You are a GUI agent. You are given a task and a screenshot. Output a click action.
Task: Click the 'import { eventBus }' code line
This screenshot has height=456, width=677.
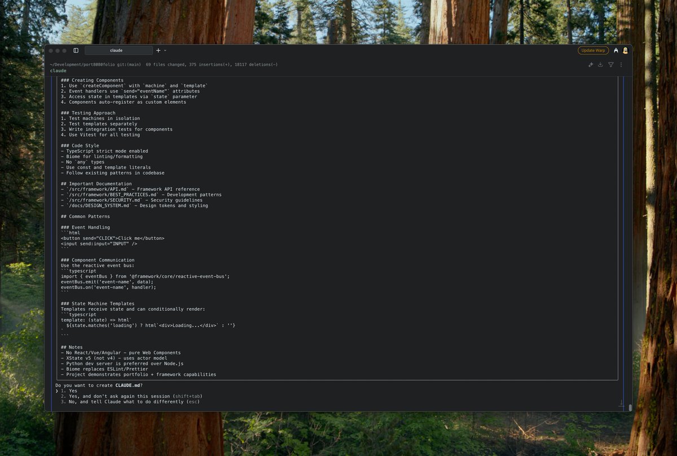pos(145,277)
